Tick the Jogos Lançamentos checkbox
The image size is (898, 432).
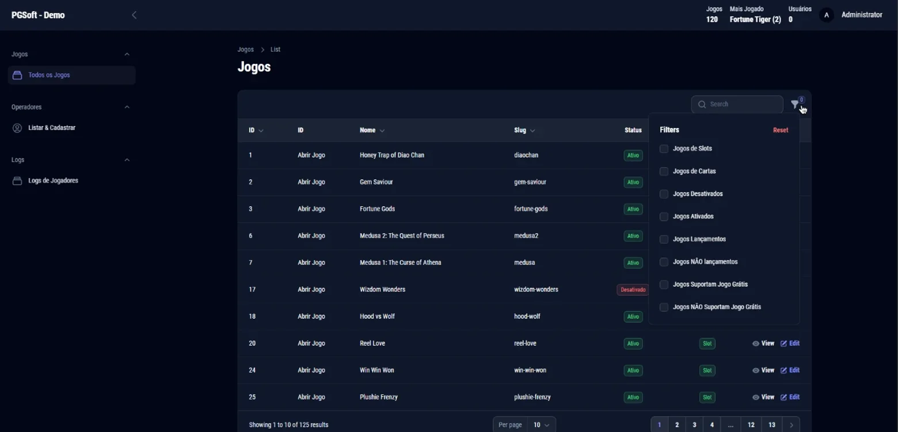[664, 239]
